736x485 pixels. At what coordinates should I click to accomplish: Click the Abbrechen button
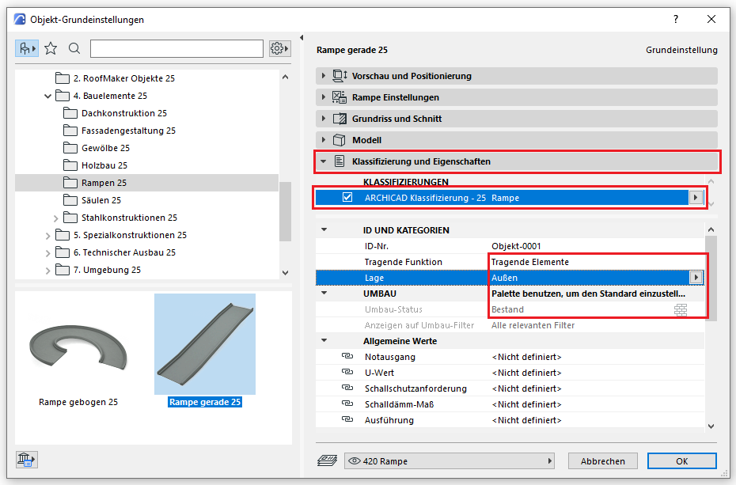point(602,461)
